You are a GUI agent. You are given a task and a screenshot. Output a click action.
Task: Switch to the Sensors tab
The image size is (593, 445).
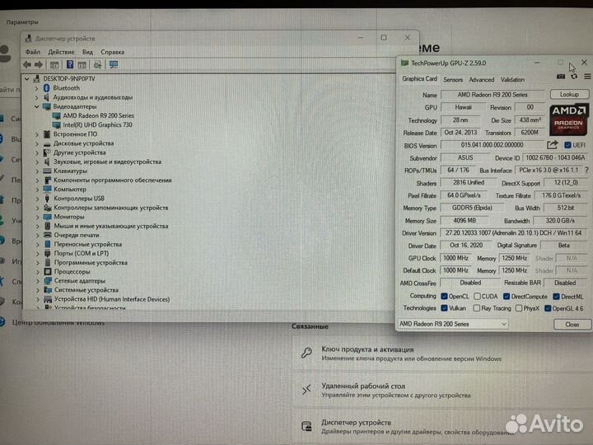click(453, 80)
